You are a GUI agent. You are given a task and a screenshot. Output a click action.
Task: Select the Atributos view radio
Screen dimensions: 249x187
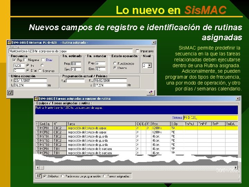point(45,176)
